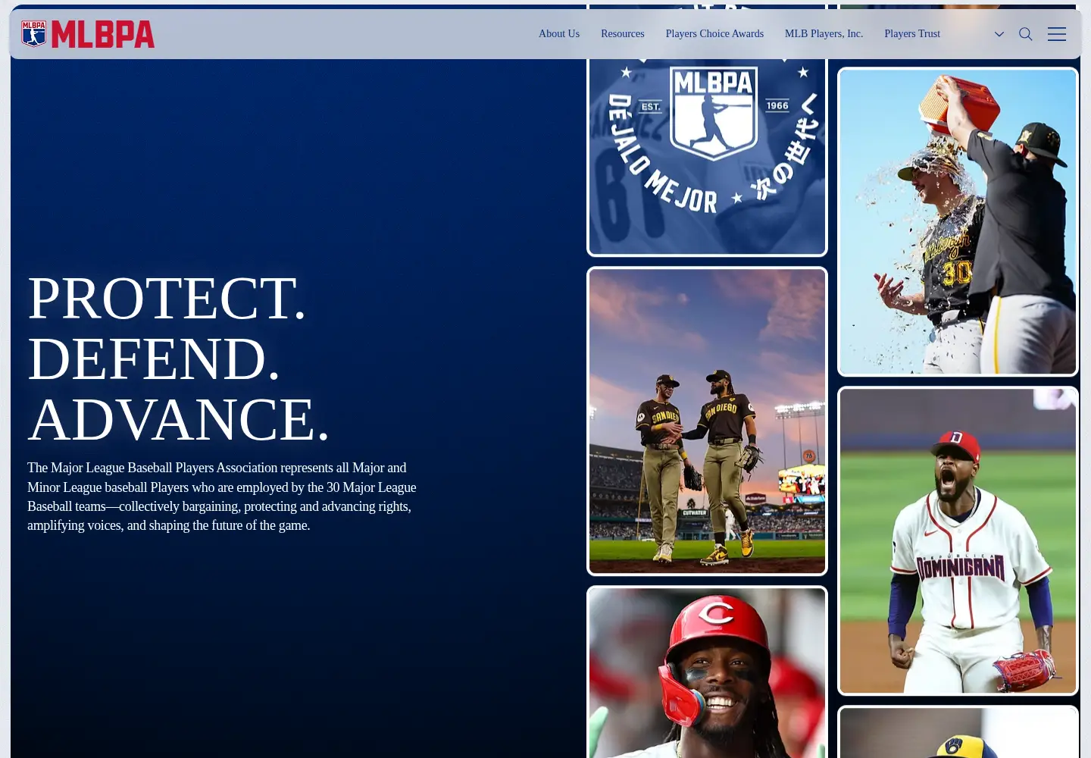Click the paragraph starting "The Major League Baseball"
1091x758 pixels.
click(222, 496)
